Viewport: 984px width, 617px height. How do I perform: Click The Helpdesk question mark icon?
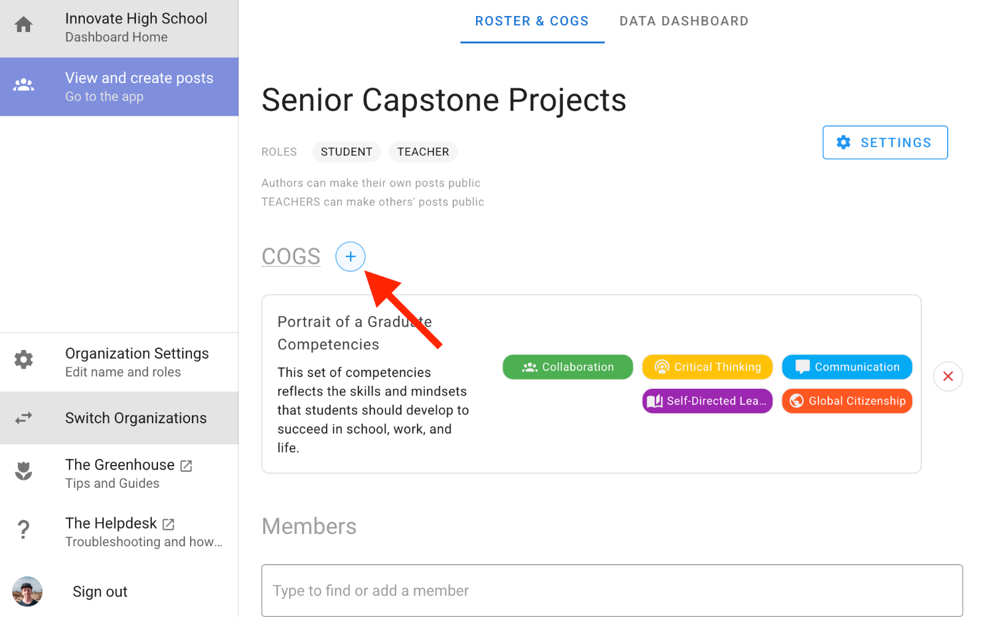[23, 530]
